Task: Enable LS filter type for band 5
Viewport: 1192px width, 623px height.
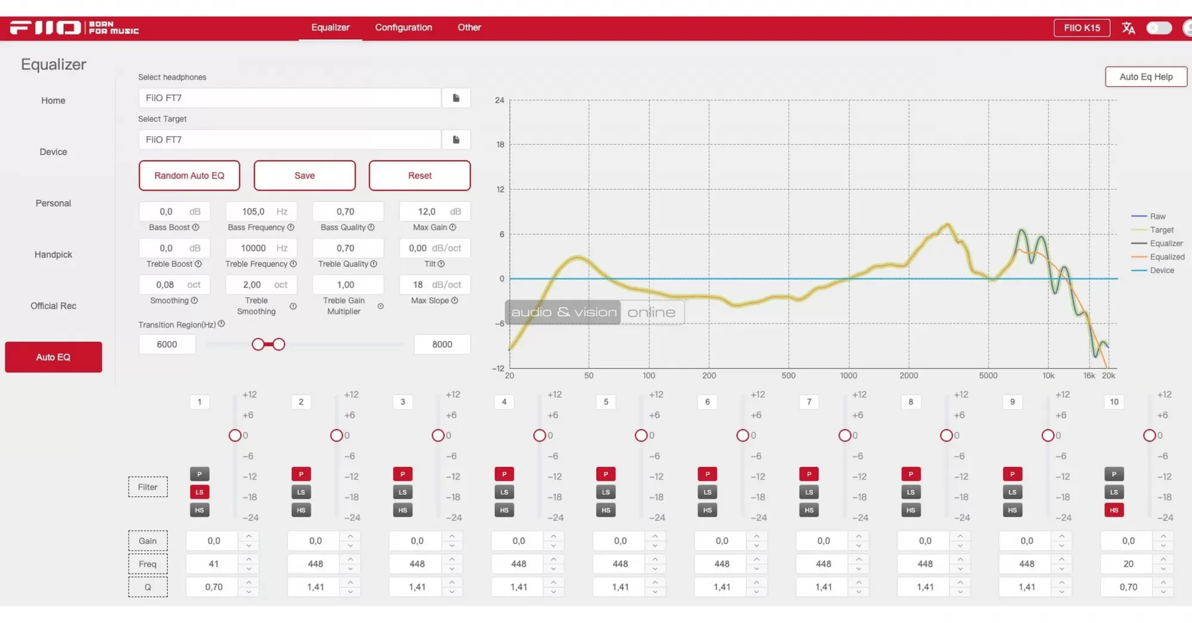Action: [606, 493]
